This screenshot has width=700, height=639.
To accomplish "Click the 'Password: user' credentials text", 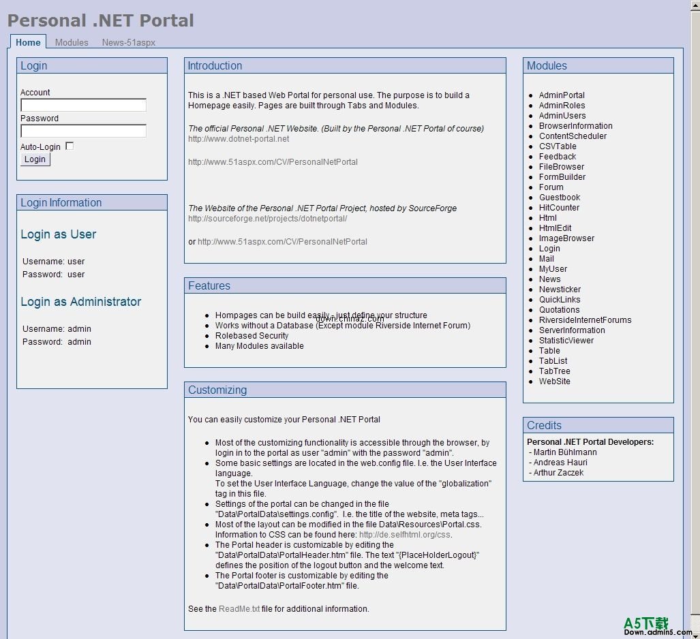I will tap(54, 275).
